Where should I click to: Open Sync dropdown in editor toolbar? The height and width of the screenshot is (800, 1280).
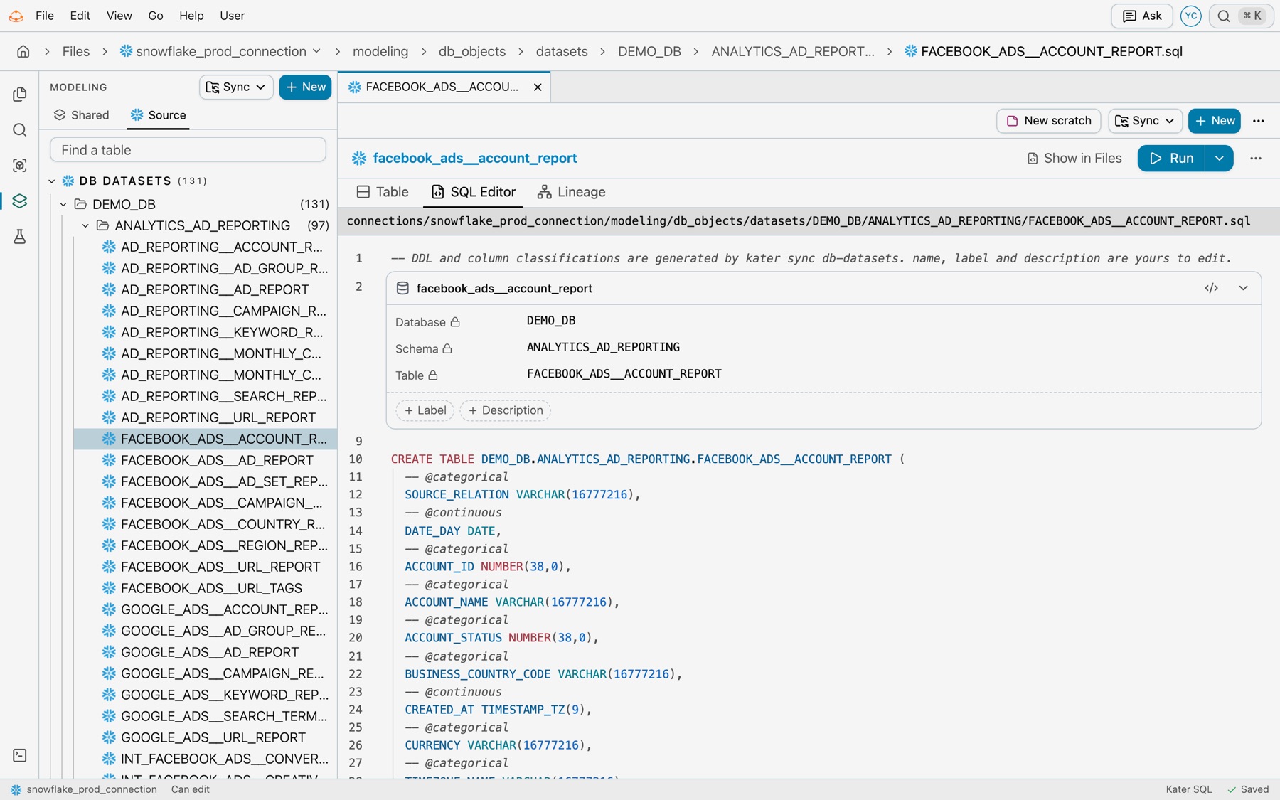[x=1145, y=121]
